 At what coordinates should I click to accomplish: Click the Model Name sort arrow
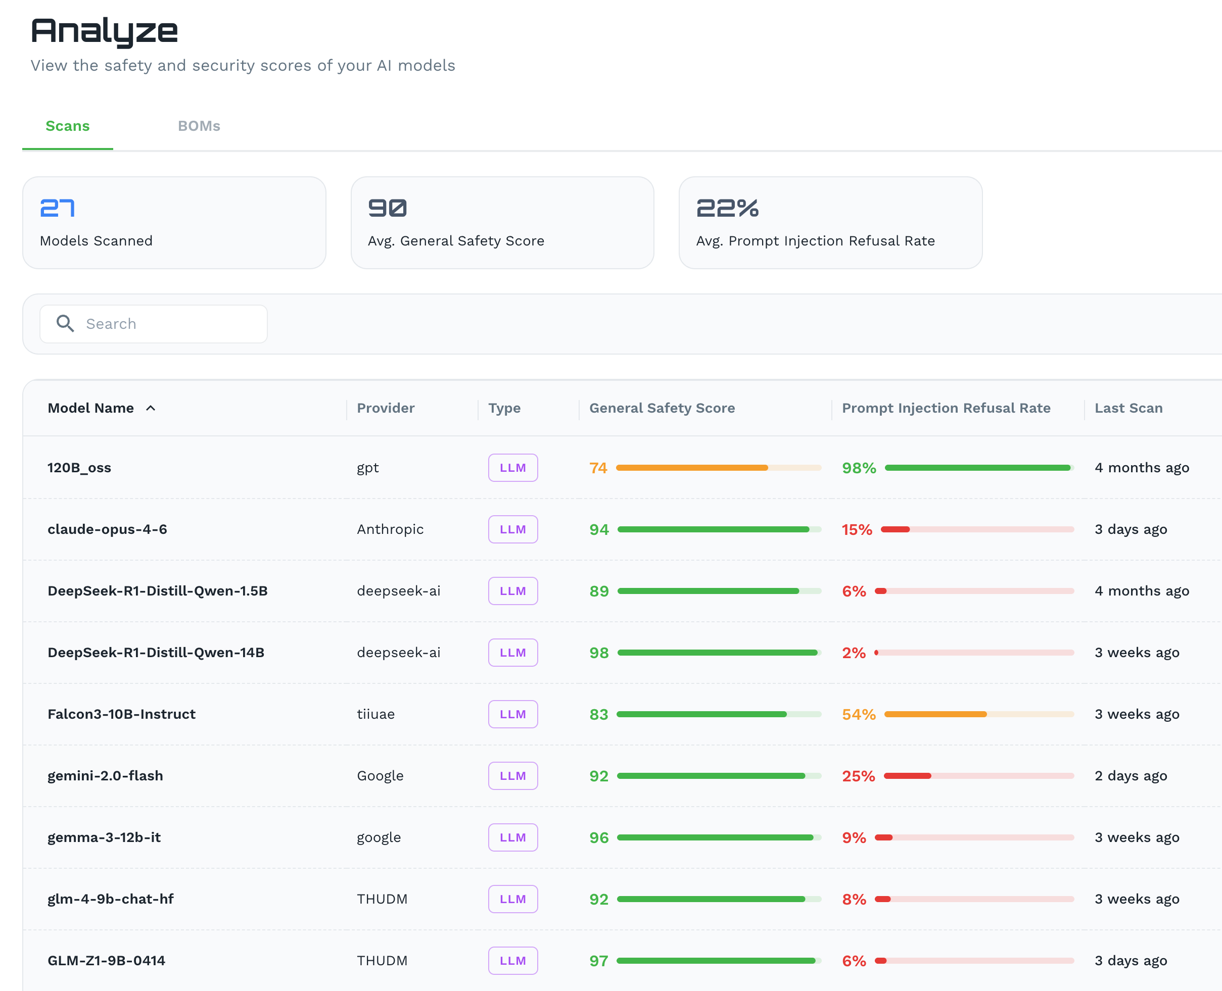[x=151, y=408]
